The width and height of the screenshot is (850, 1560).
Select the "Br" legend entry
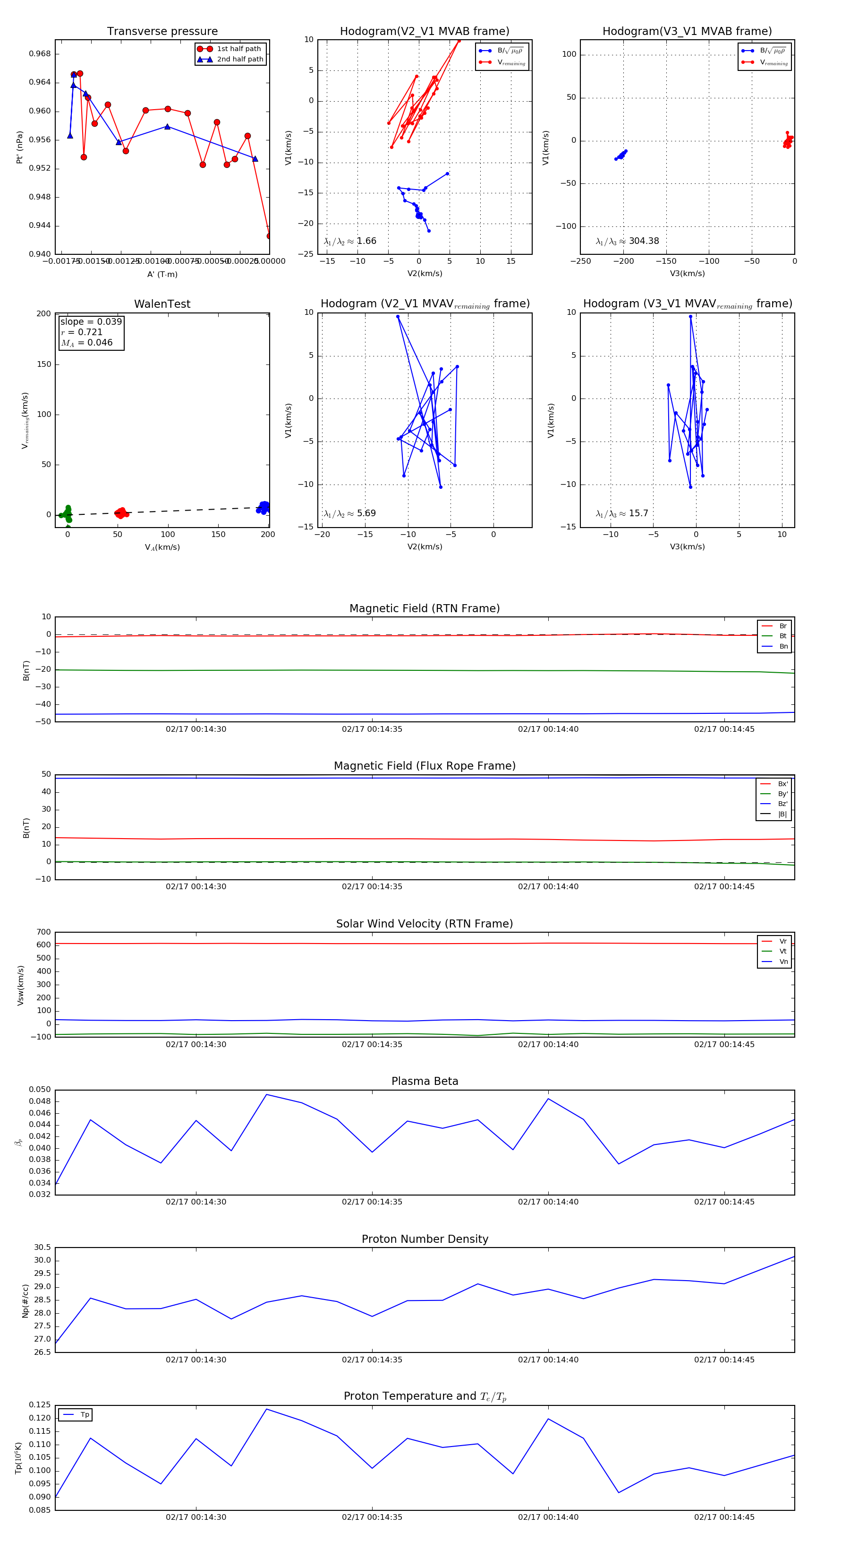click(774, 626)
